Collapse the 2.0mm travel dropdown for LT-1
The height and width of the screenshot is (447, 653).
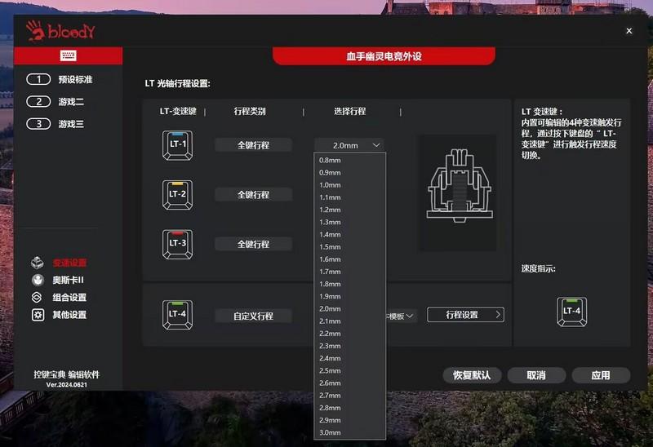349,145
